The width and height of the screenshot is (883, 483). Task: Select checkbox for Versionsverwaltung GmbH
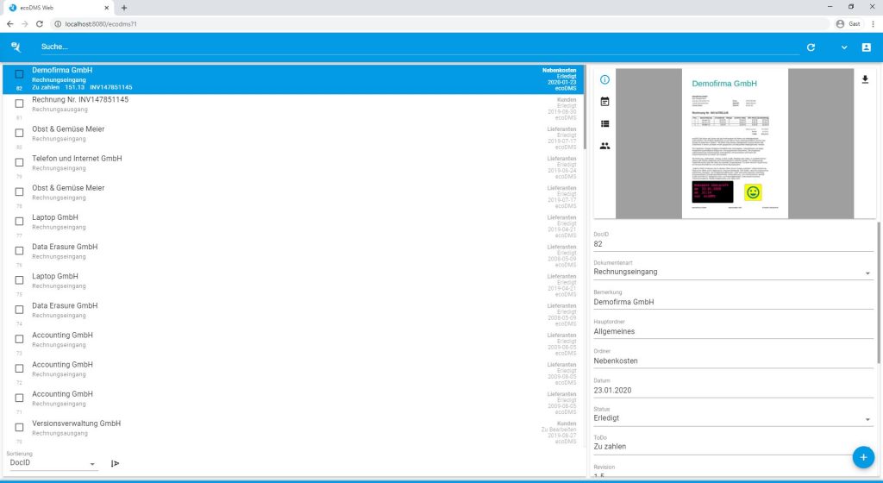point(19,427)
